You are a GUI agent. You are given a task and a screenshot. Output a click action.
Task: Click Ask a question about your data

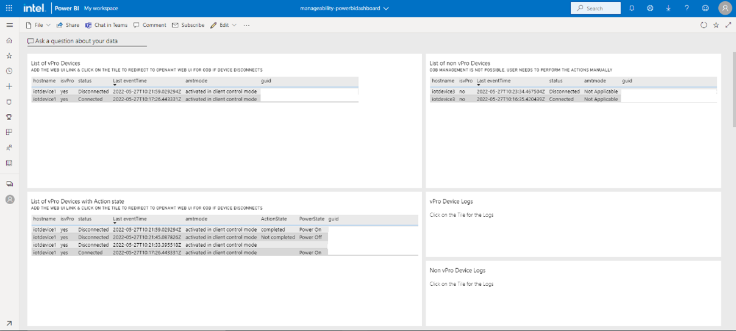[76, 41]
